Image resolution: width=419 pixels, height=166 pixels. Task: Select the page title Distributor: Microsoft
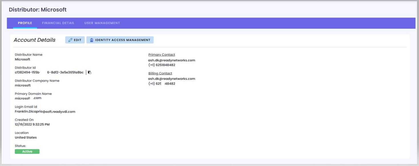click(x=38, y=10)
